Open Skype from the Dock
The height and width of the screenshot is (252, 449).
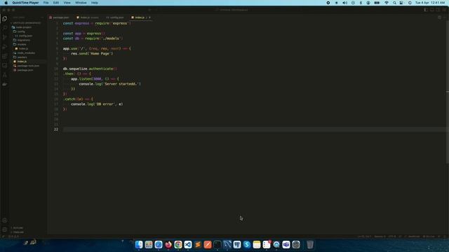247,244
